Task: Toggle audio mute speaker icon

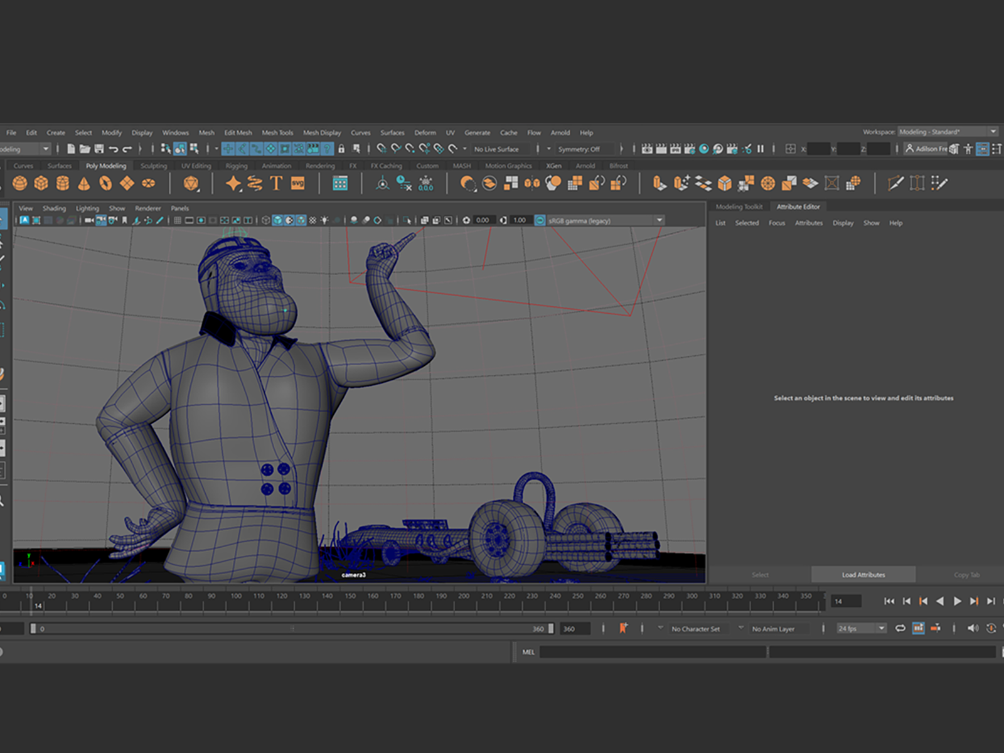Action: 973,628
